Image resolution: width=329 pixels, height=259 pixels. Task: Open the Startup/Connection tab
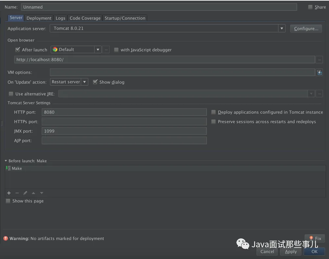125,18
